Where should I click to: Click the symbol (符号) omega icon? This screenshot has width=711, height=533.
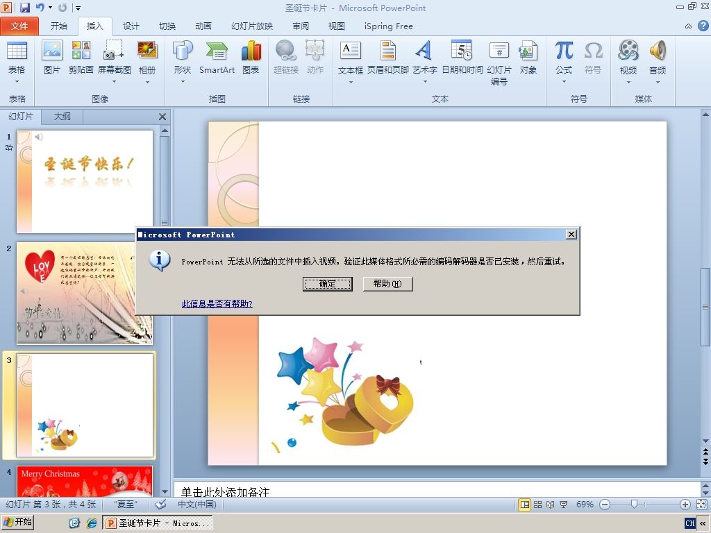[593, 51]
